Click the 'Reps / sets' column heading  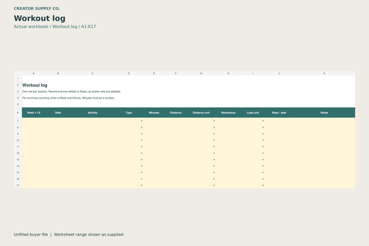(x=279, y=113)
